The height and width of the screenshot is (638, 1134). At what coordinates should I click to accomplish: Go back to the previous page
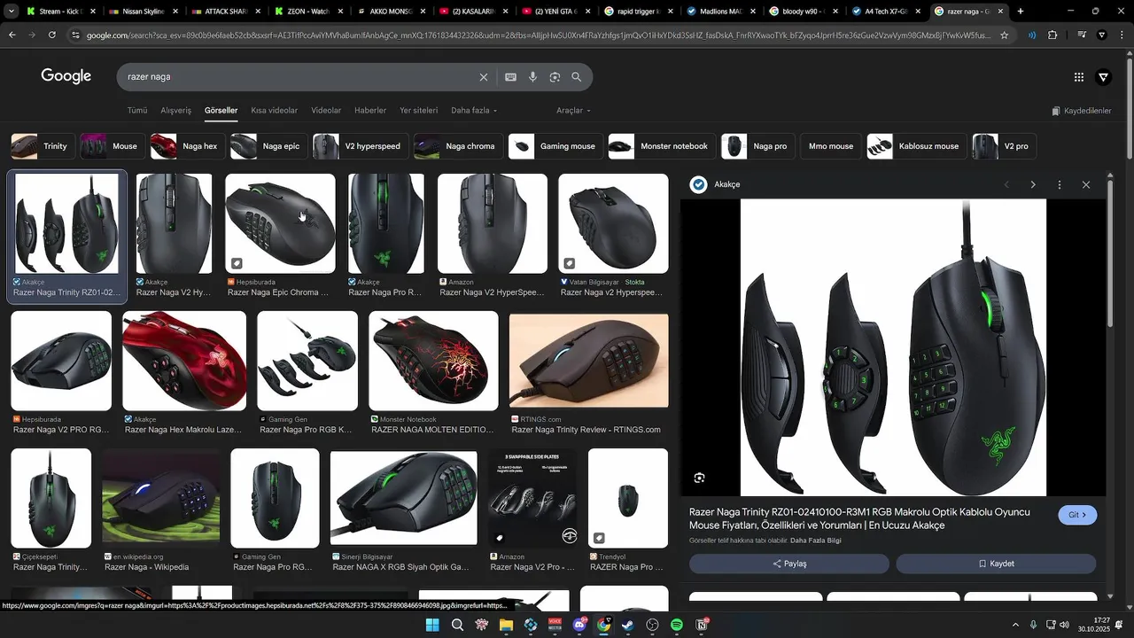click(x=12, y=35)
